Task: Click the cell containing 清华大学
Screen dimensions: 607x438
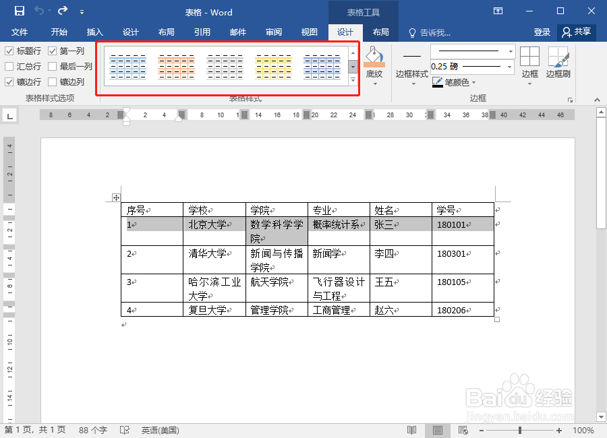Action: (x=214, y=259)
